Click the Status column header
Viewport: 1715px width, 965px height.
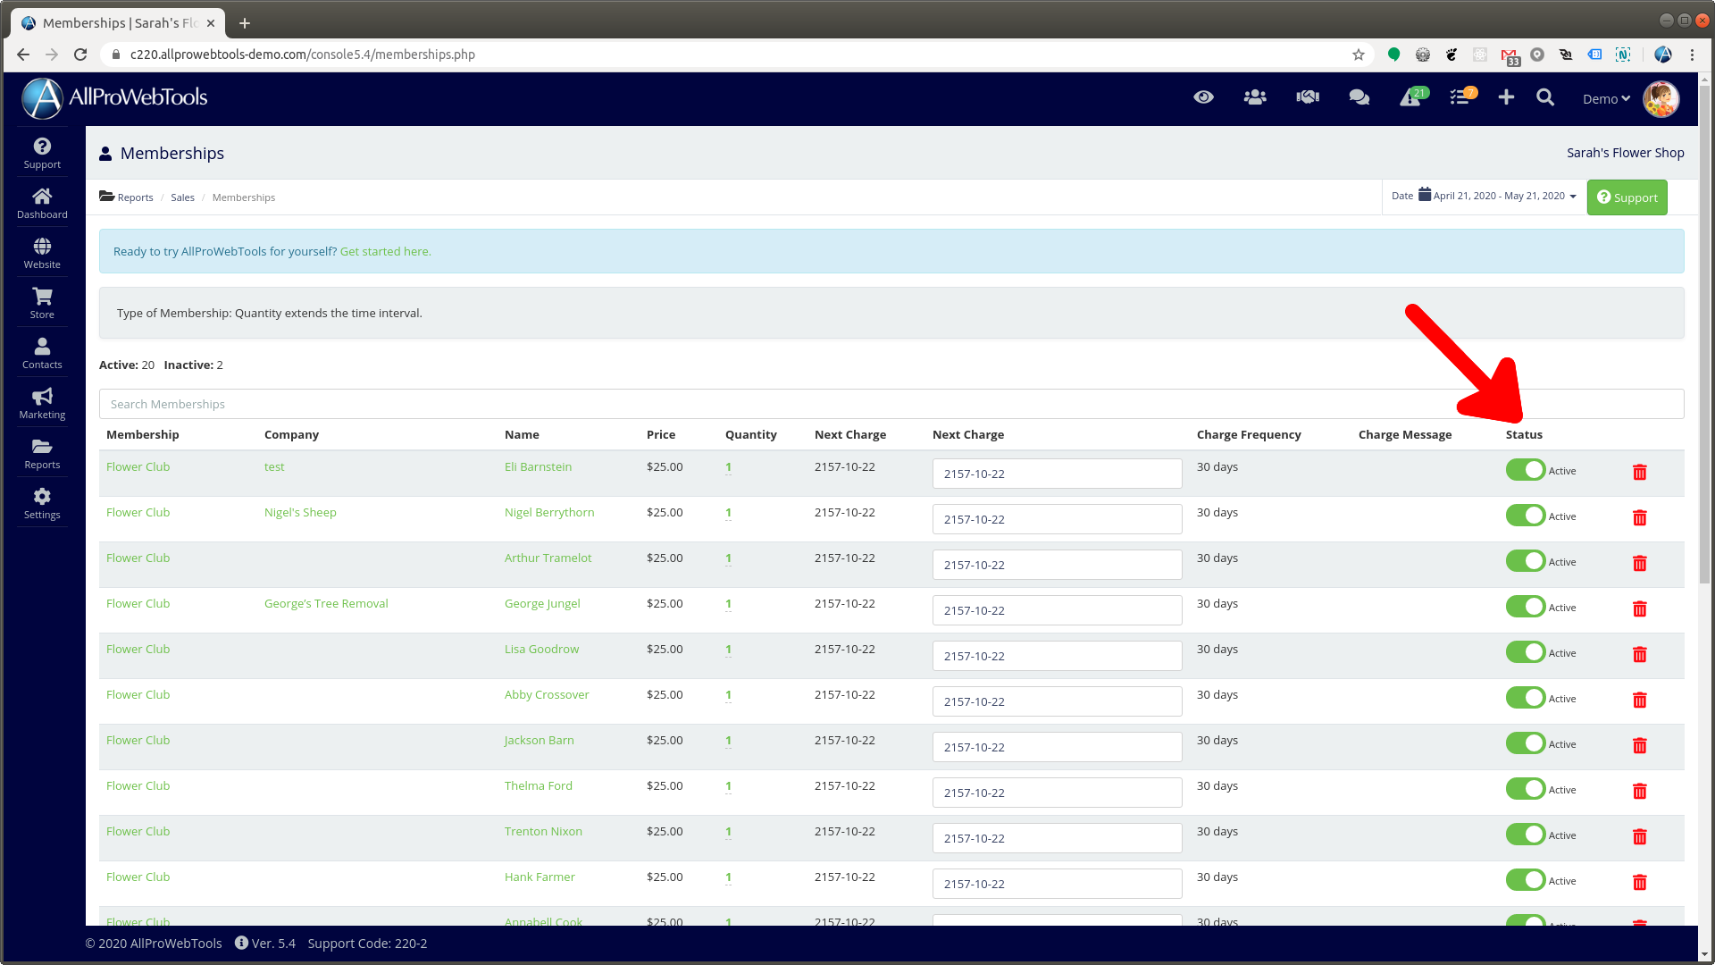coord(1524,435)
